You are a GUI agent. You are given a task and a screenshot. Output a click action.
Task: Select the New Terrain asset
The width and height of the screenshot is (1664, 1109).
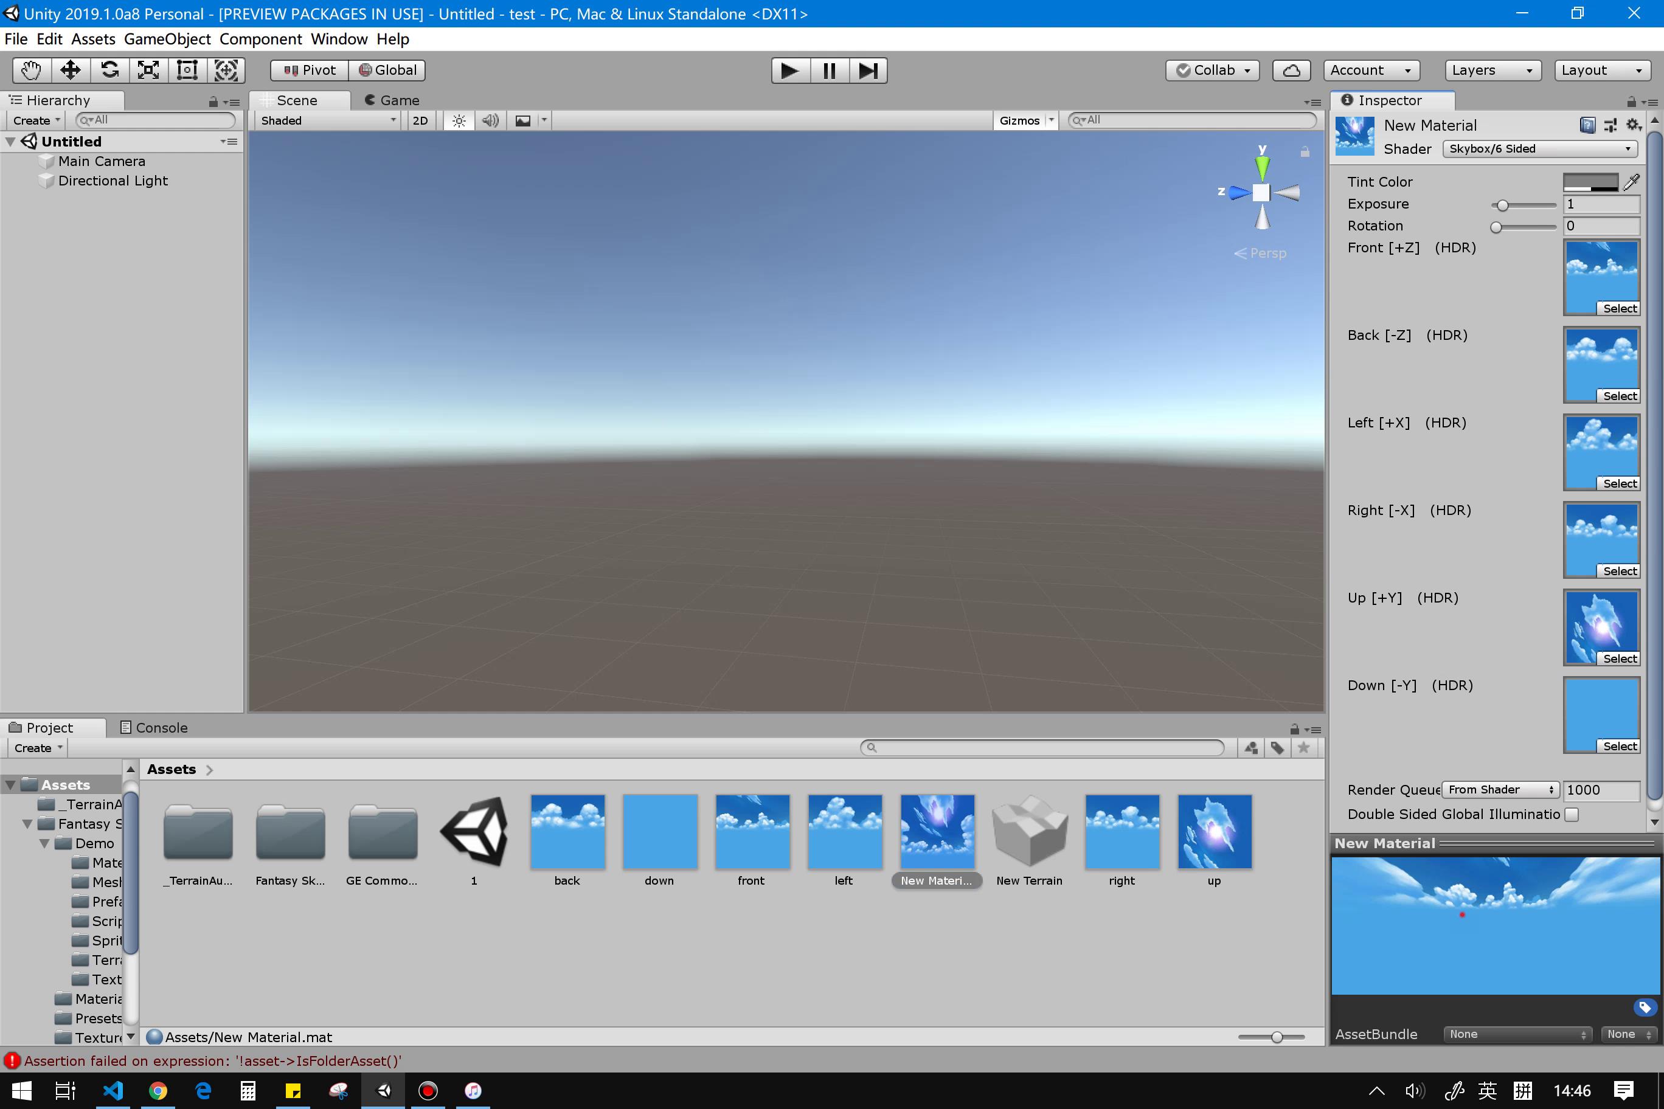[1030, 841]
